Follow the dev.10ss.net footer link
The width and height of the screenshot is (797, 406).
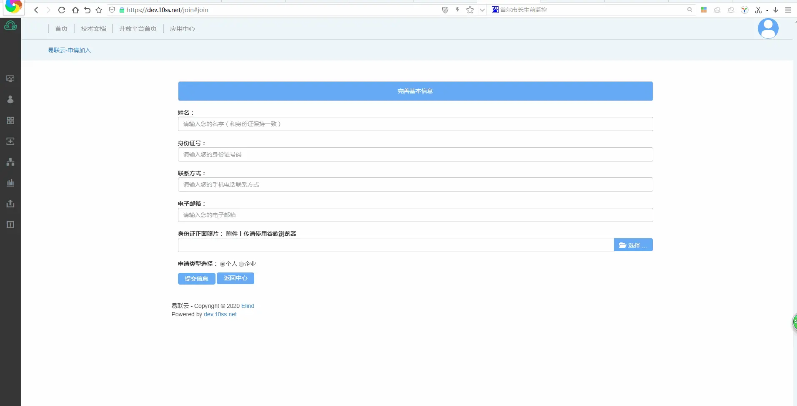pos(220,315)
